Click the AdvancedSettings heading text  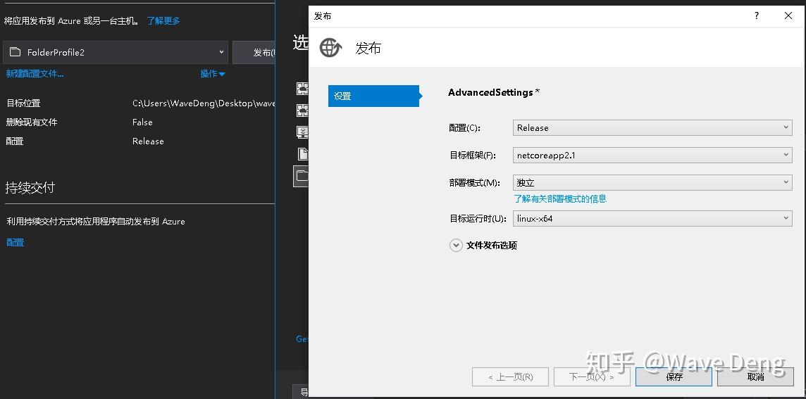pos(490,92)
